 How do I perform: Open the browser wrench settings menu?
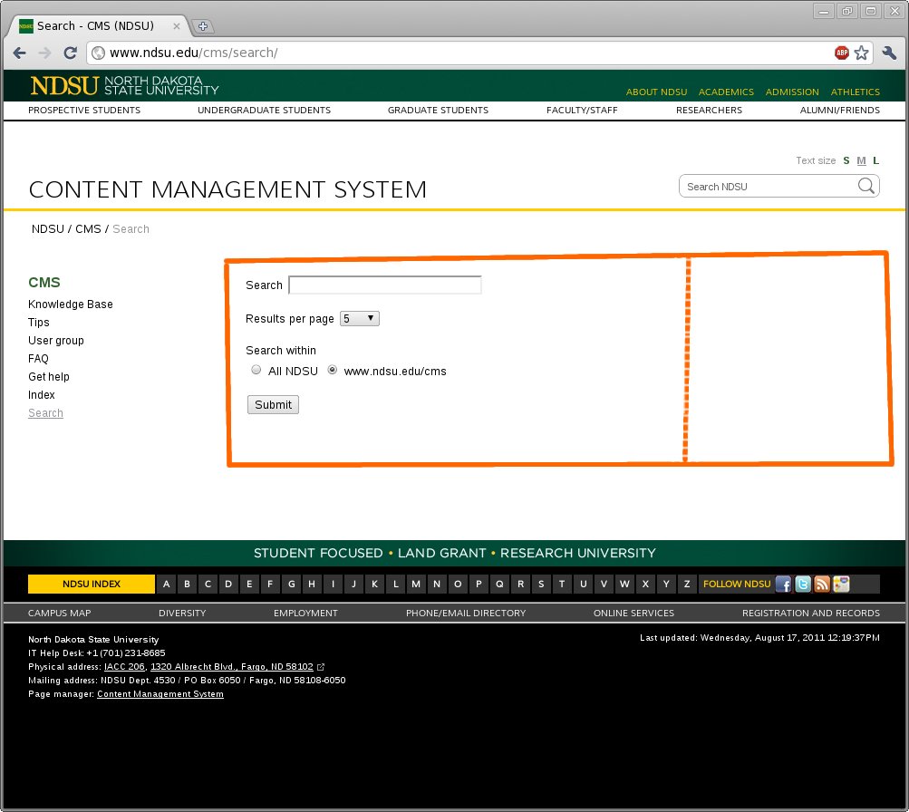pos(888,53)
